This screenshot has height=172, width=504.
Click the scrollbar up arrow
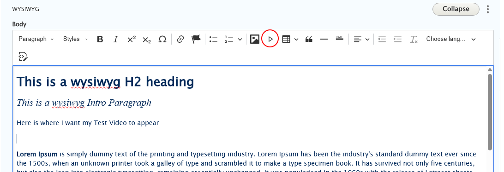click(490, 69)
